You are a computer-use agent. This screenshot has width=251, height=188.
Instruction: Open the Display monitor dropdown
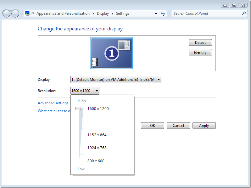coord(116,79)
